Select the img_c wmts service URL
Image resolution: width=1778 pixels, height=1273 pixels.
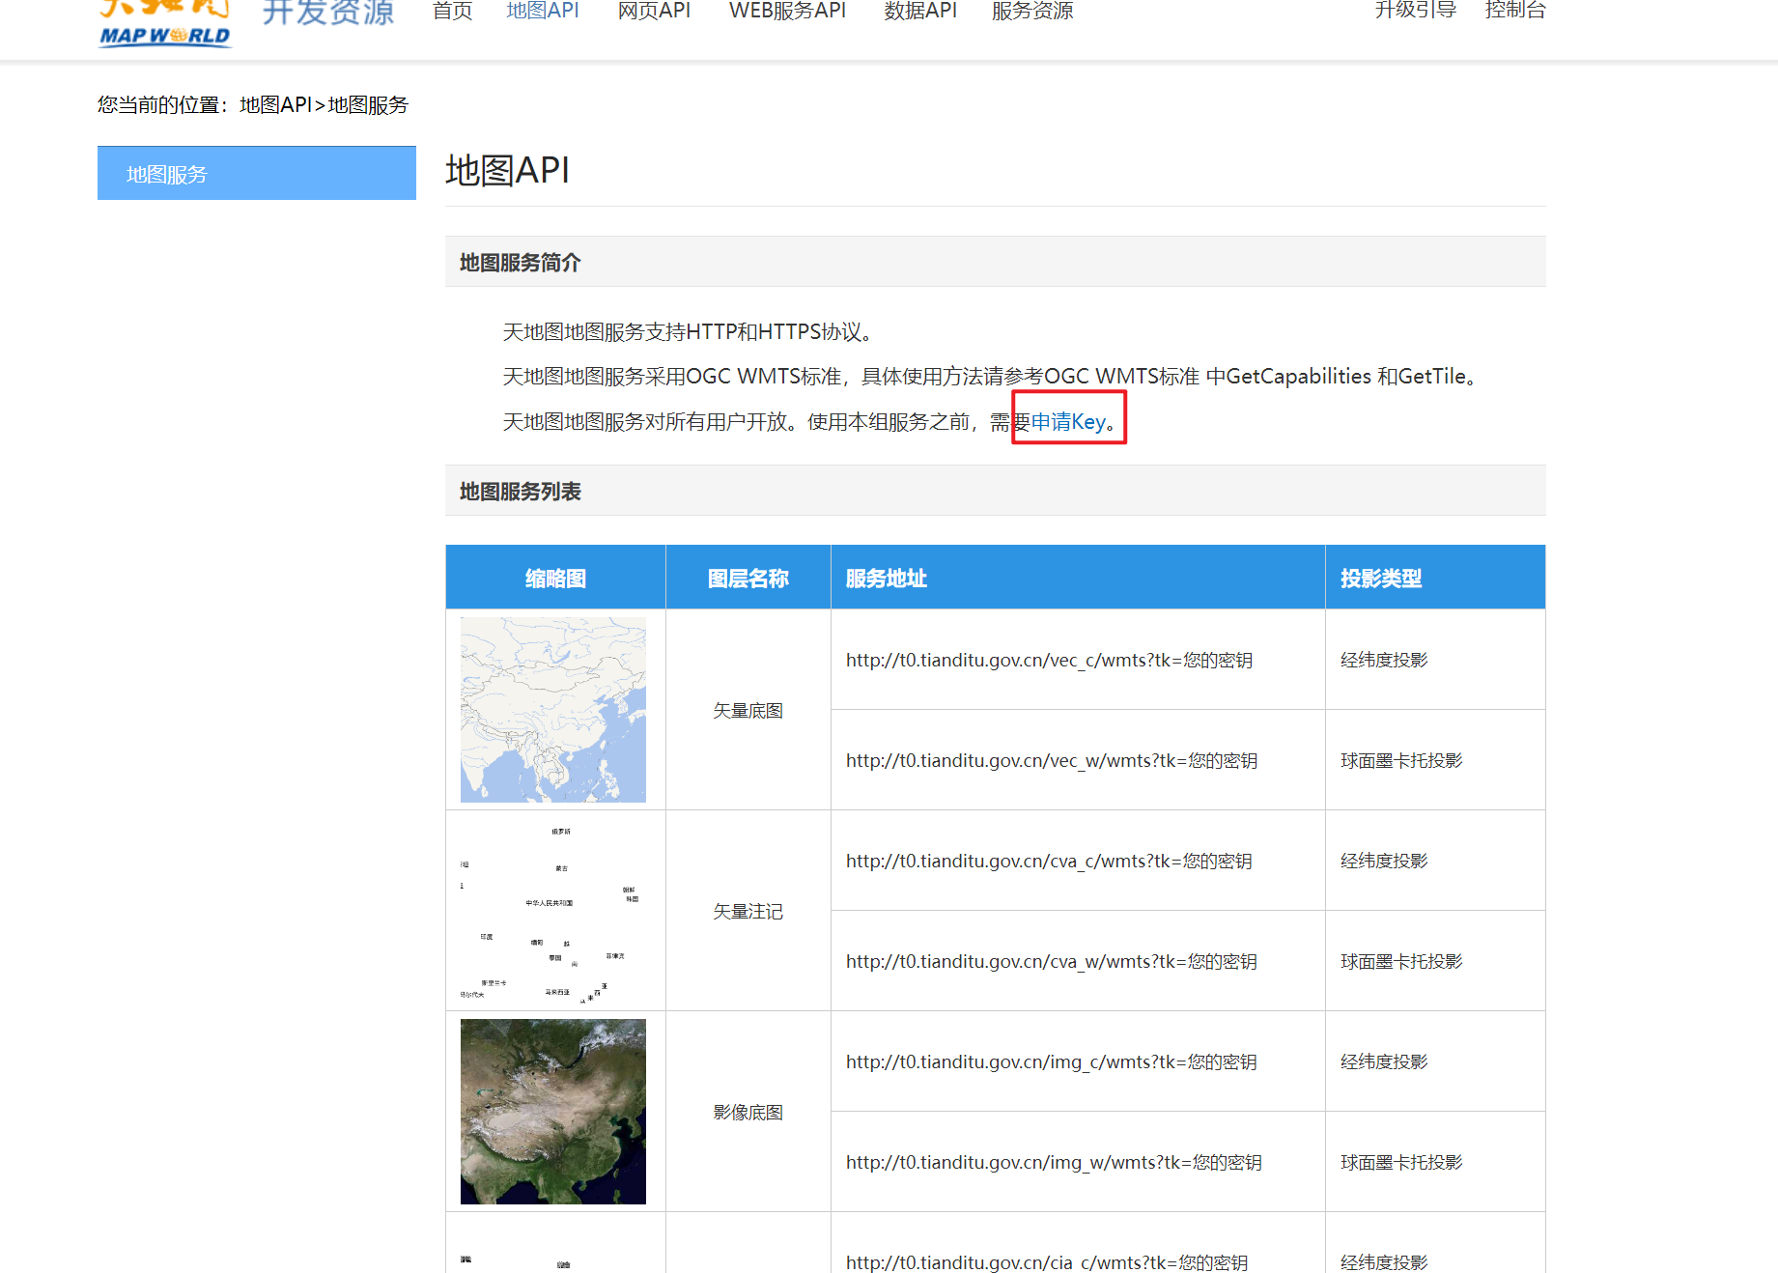1052,1061
